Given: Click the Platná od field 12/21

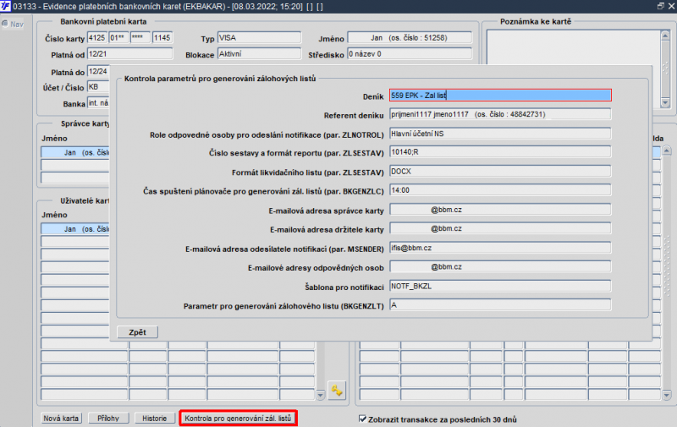Looking at the screenshot, I should pyautogui.click(x=130, y=54).
